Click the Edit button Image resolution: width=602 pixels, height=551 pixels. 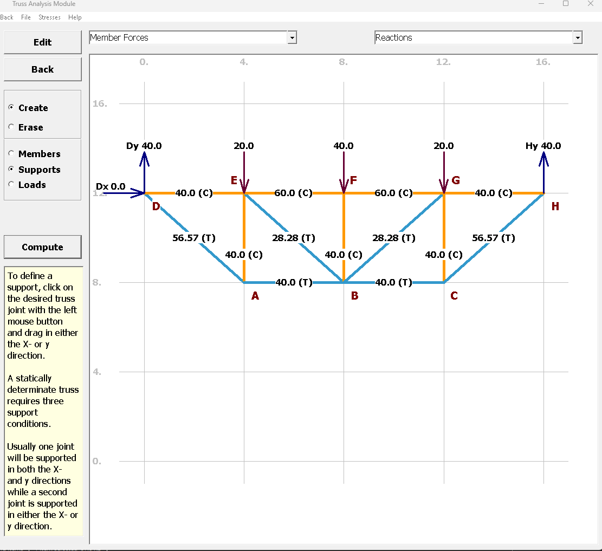pos(43,42)
